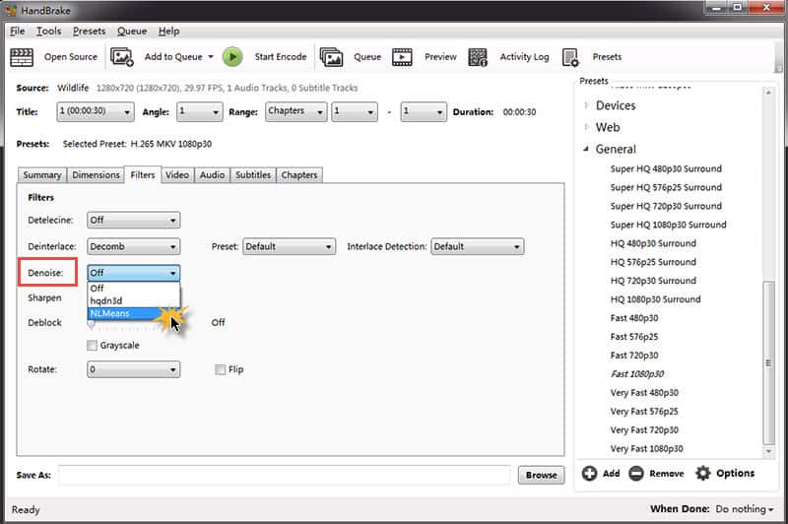The width and height of the screenshot is (788, 524).
Task: Open the Detelecine dropdown
Action: click(134, 220)
